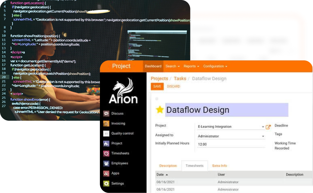Click the Deadline field label
The width and height of the screenshot is (313, 193).
point(281,126)
